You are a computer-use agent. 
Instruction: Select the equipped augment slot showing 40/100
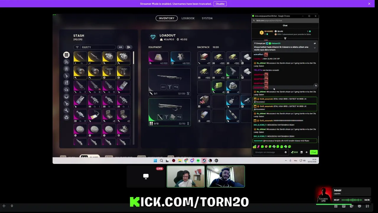(158, 58)
